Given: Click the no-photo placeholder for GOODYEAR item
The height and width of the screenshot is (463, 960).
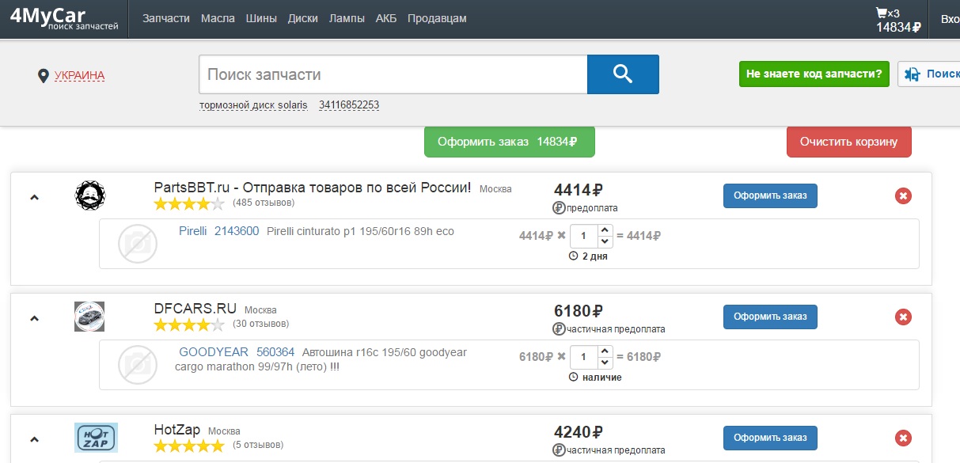Looking at the screenshot, I should (138, 365).
